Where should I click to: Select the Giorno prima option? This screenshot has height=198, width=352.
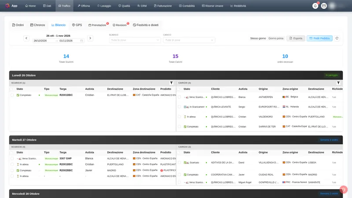(x=276, y=38)
